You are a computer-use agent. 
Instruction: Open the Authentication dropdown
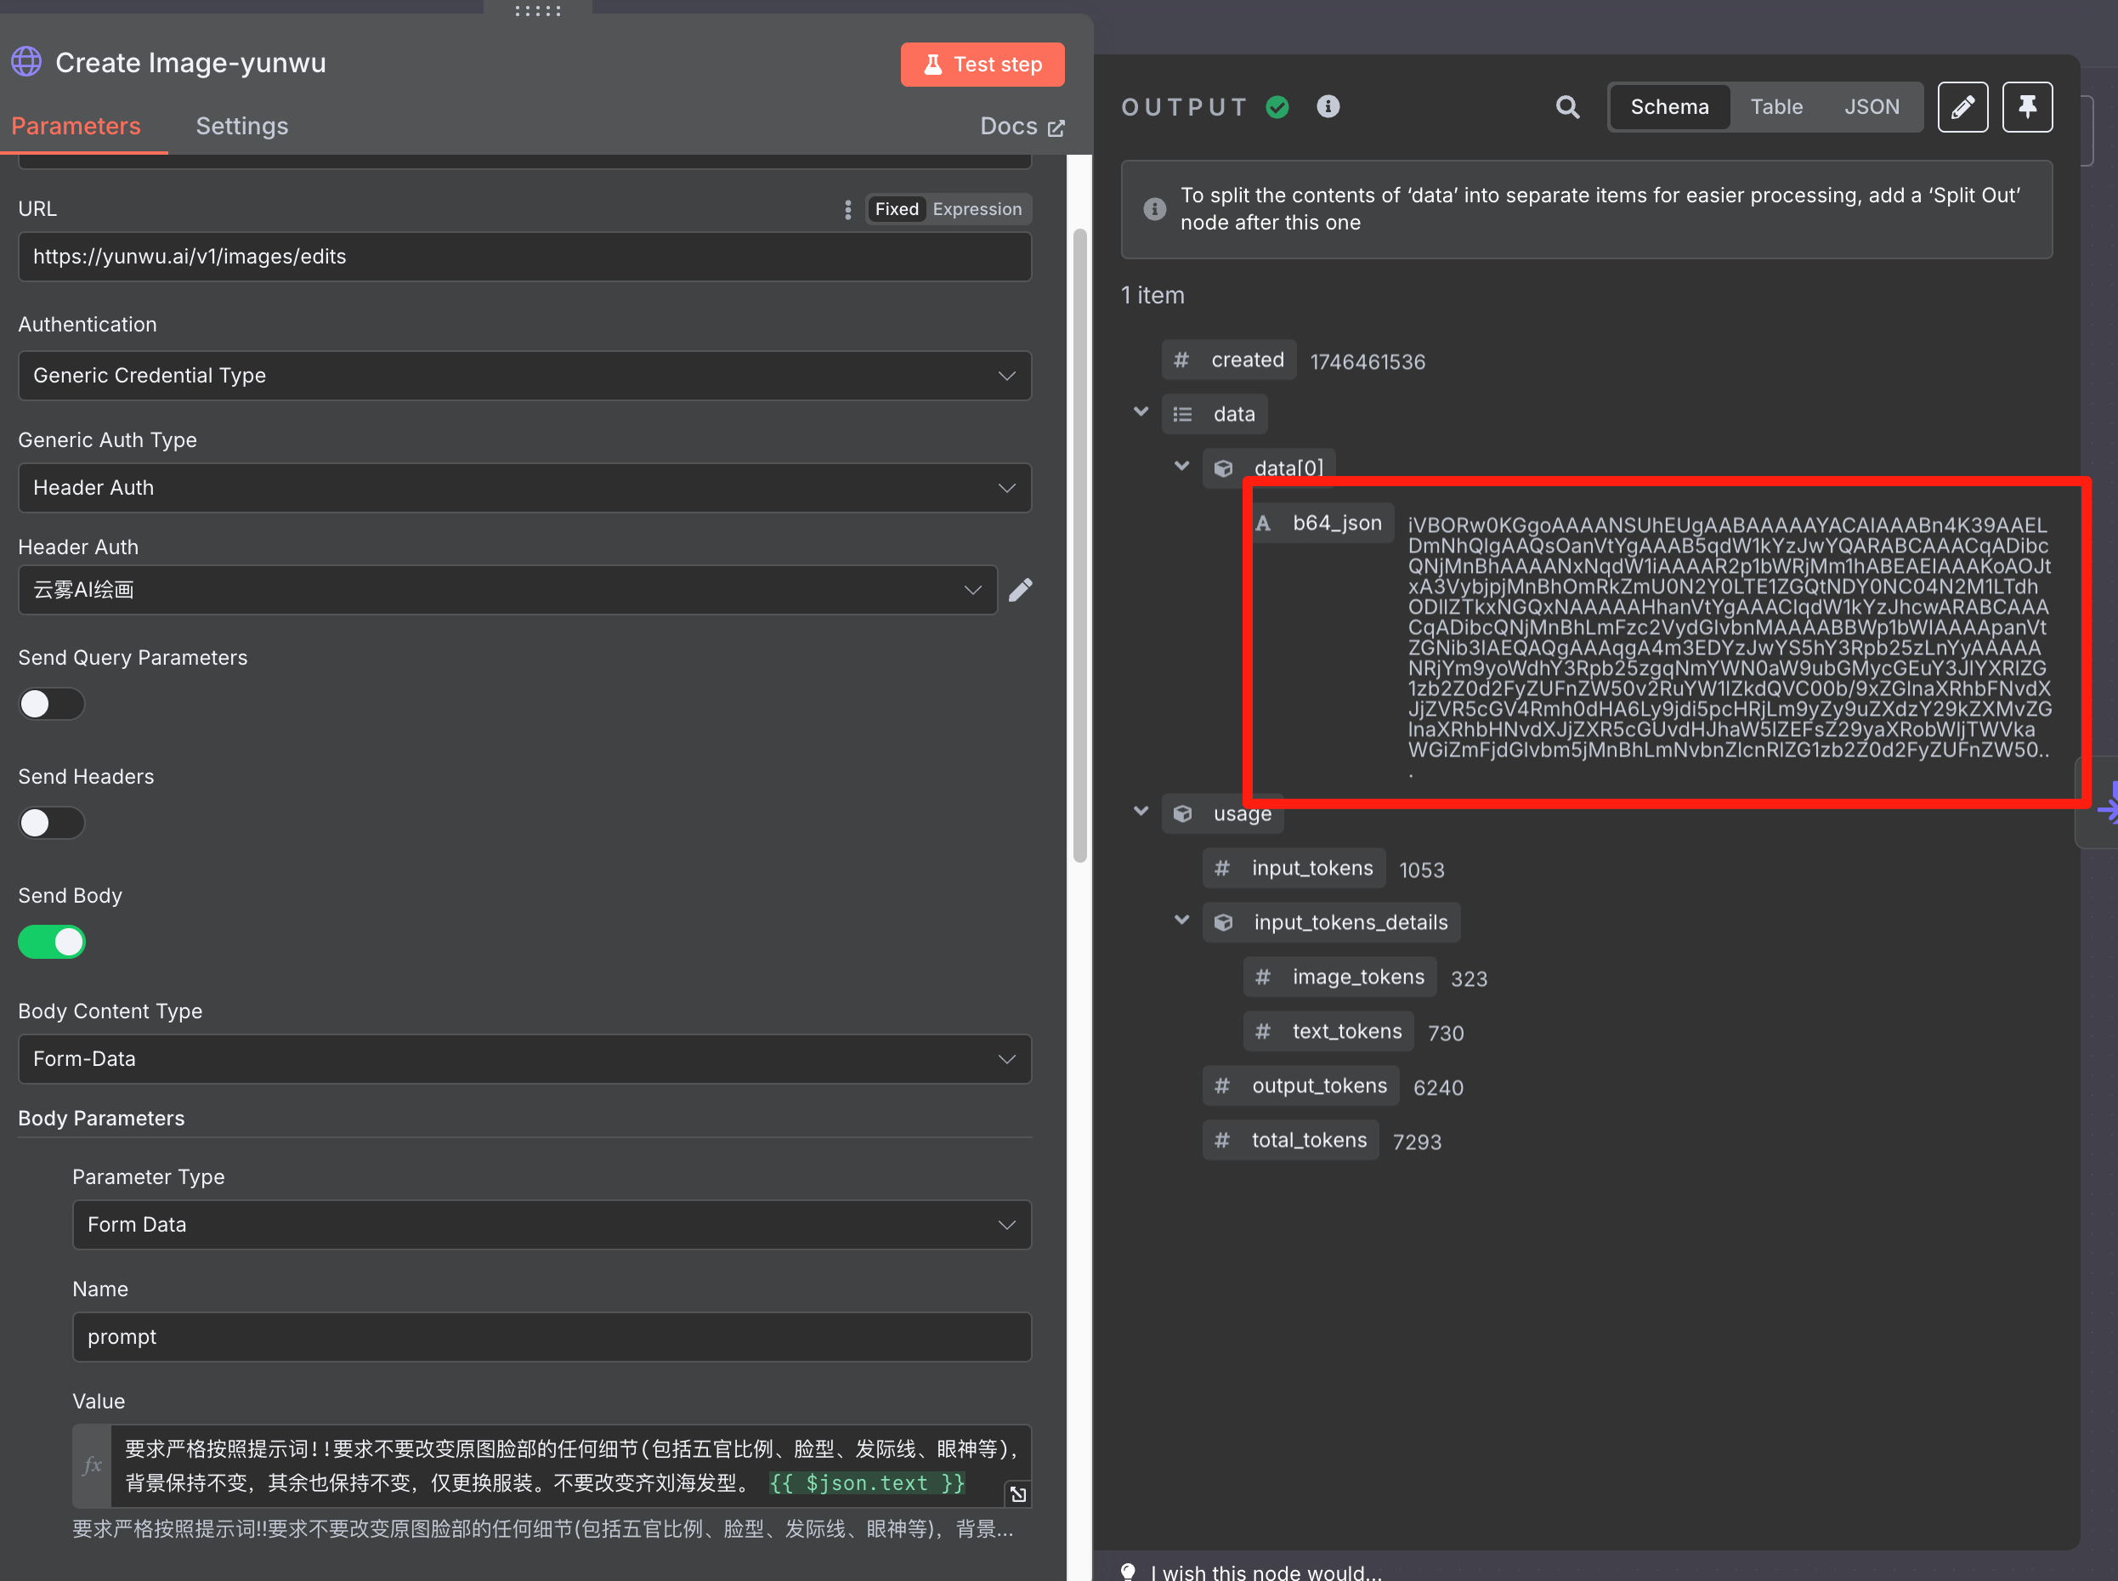point(524,375)
